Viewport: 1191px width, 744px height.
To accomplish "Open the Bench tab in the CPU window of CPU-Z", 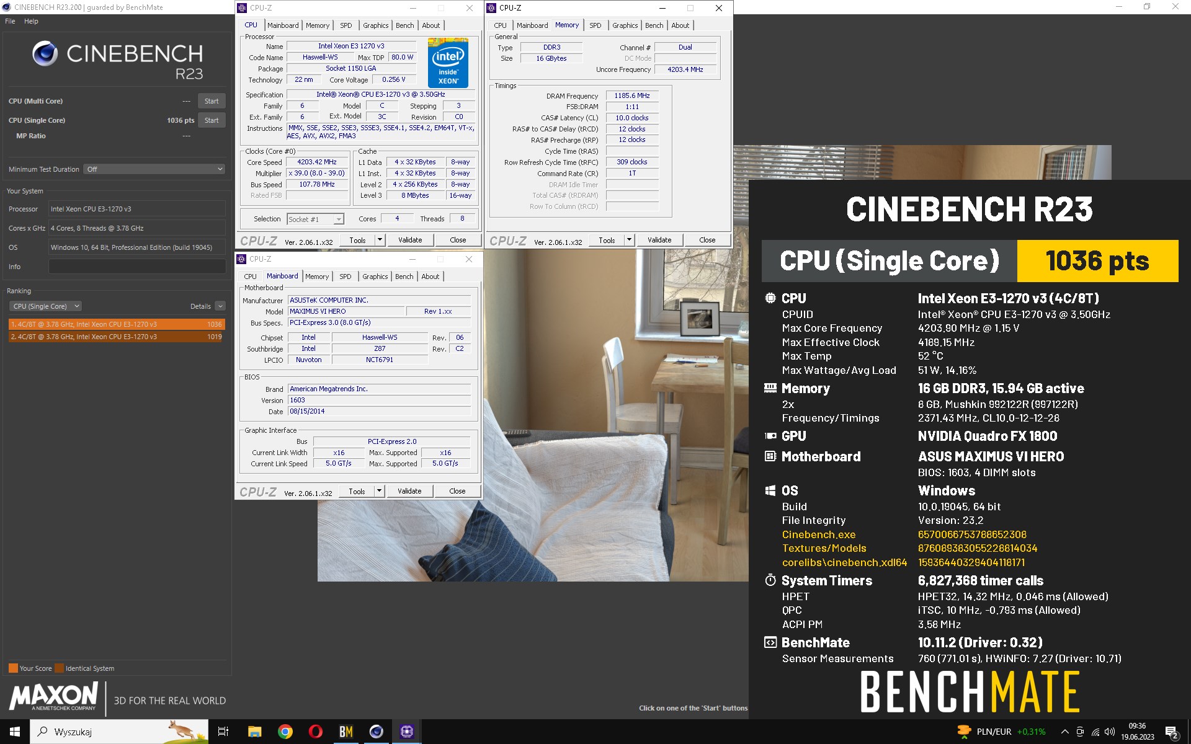I will [x=405, y=25].
